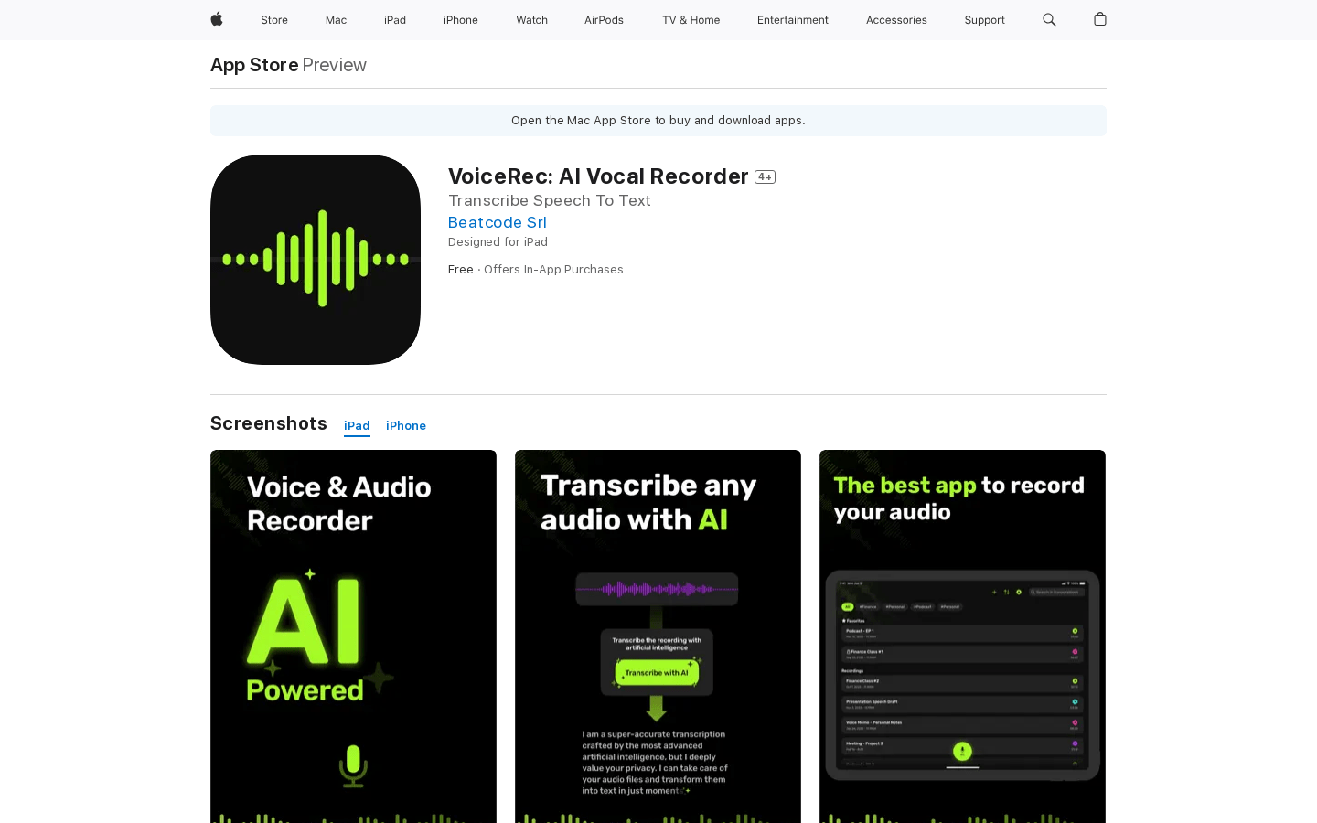This screenshot has width=1317, height=823.
Task: Click the VoiceRec app icon
Action: click(315, 259)
